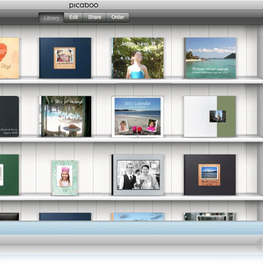Screen dimensions: 263x265
Task: Select the 'A Slice of Heaven' book
Action: click(65, 117)
